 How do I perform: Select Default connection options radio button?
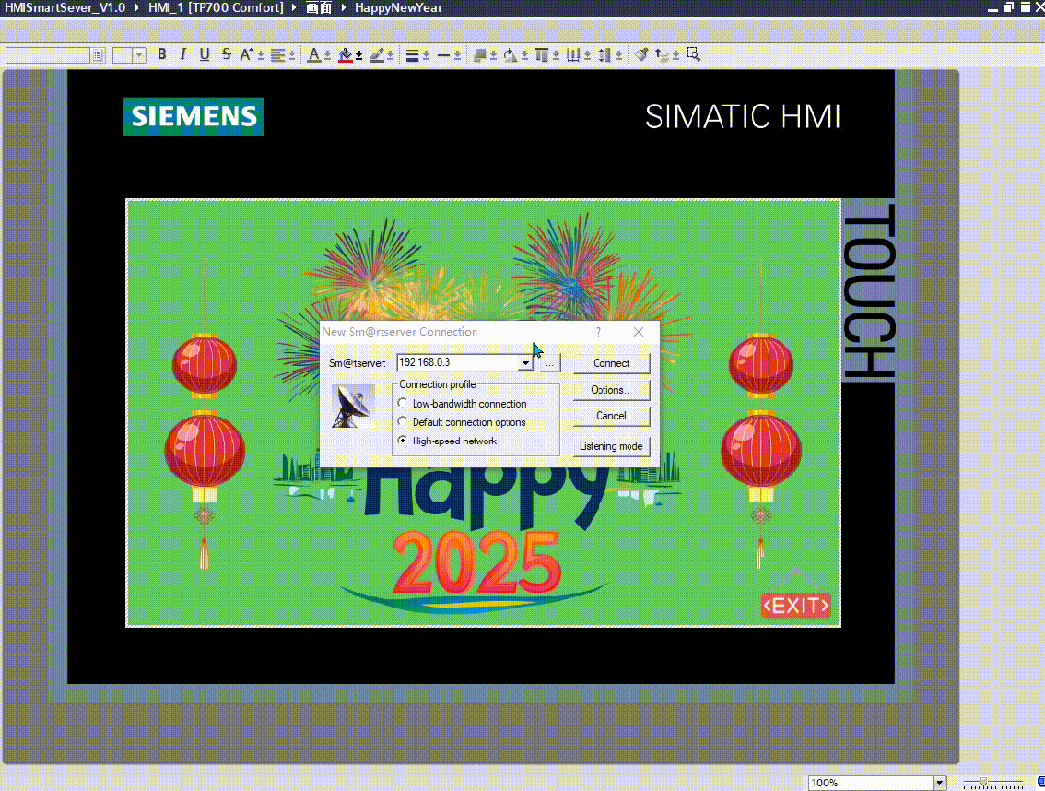click(403, 422)
